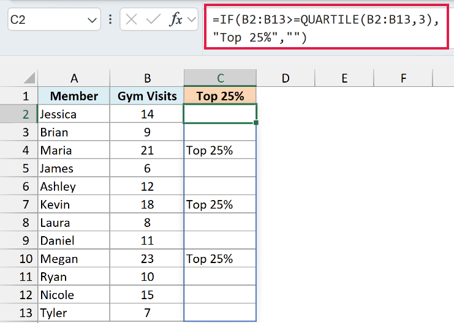Viewport: 454px width, 323px height.
Task: Click the three-dot handle beside Name Box
Action: pyautogui.click(x=110, y=20)
